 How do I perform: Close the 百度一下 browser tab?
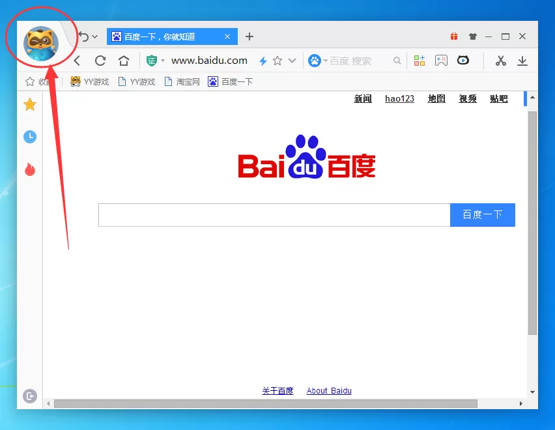(227, 36)
